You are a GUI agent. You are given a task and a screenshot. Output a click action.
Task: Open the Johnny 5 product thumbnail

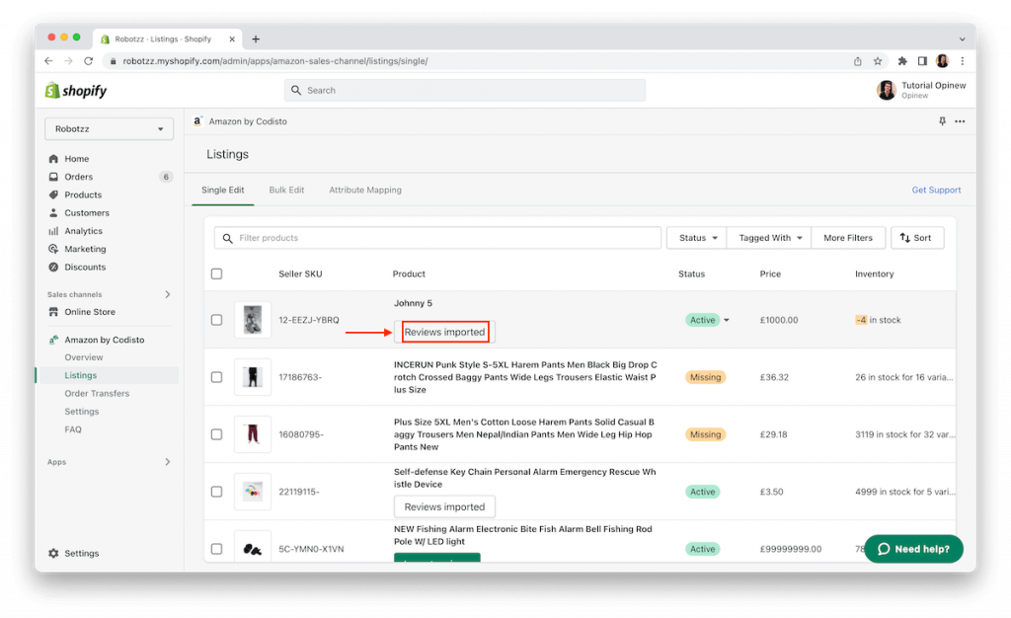253,320
